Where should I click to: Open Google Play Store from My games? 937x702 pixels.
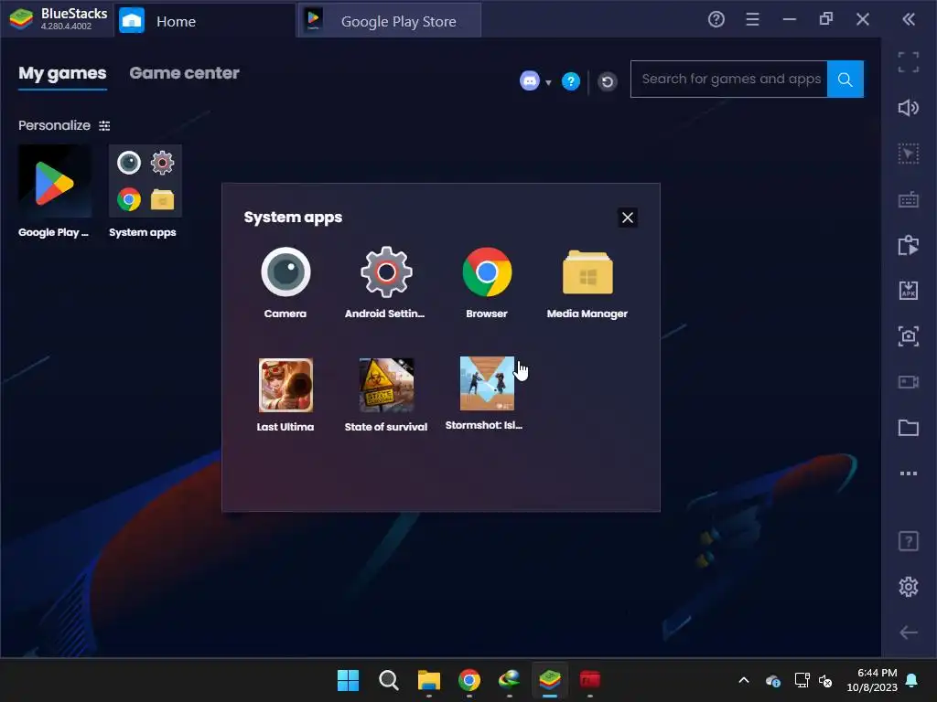[54, 182]
